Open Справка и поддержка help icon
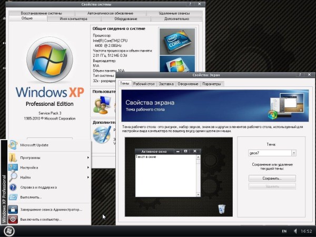 tap(13, 187)
